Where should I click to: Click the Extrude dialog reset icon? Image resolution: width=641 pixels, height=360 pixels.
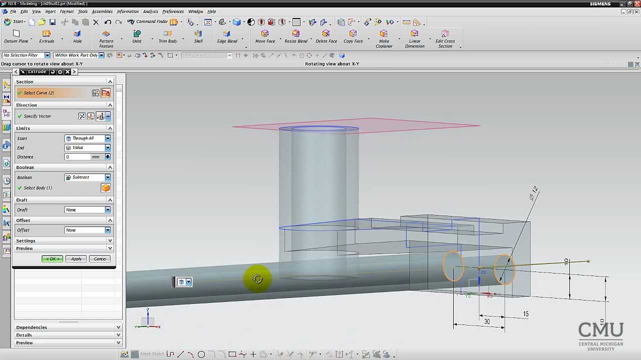[53, 72]
